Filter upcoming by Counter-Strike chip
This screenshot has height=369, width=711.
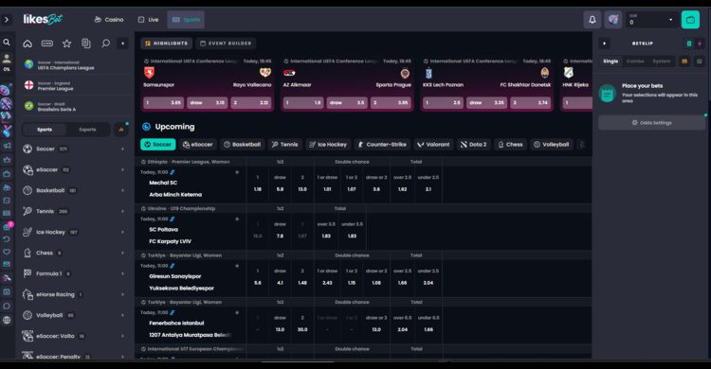pyautogui.click(x=382, y=145)
